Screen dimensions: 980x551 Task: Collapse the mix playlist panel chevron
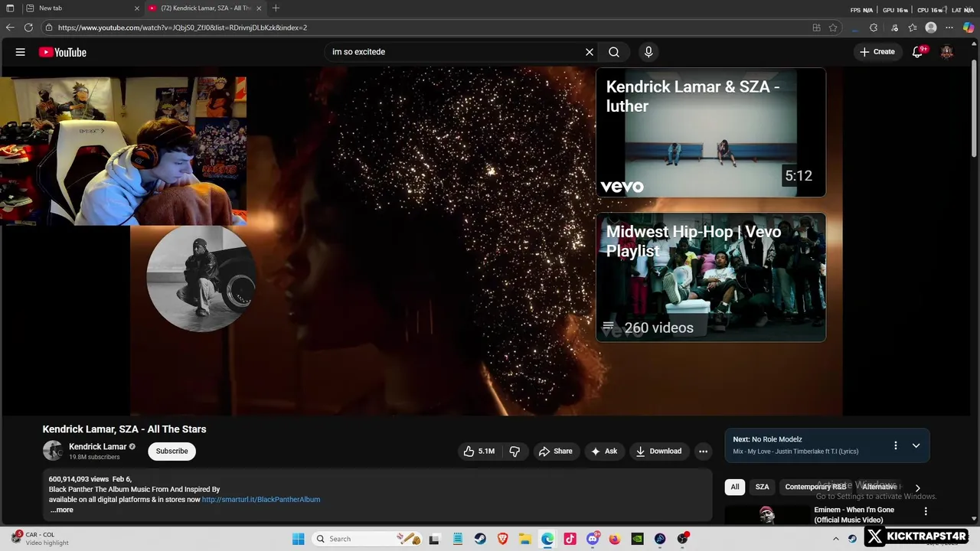[916, 445]
